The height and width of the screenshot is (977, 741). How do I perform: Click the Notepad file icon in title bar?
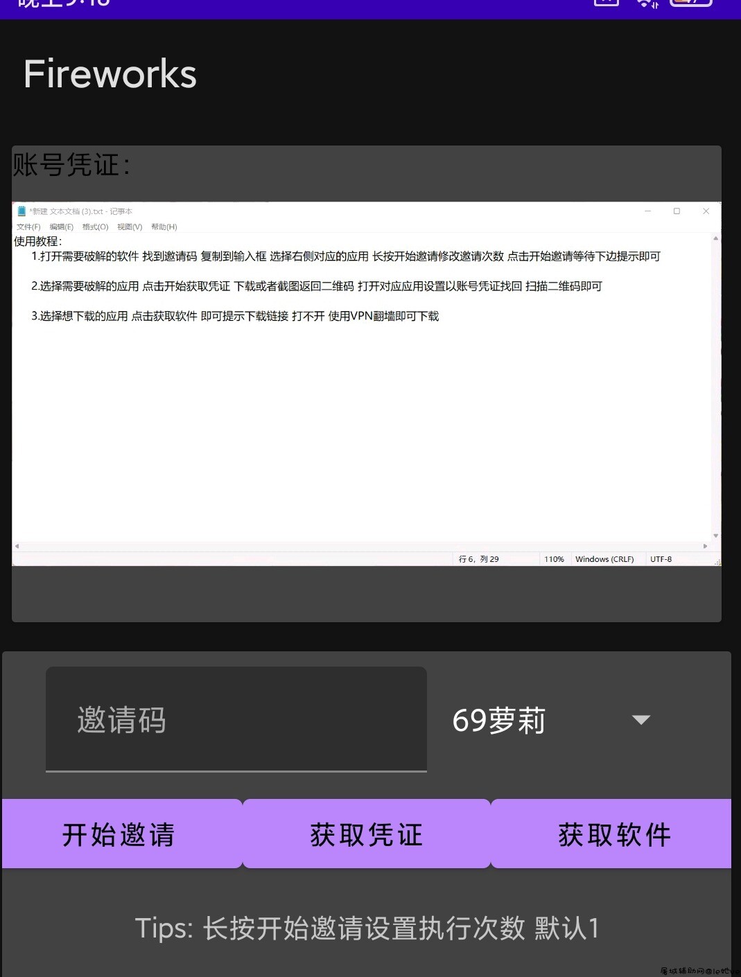click(x=21, y=211)
